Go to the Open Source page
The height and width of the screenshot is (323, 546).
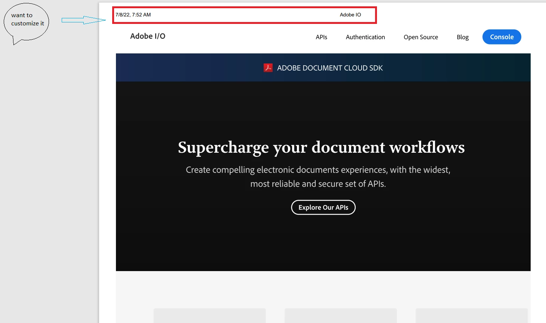point(421,37)
